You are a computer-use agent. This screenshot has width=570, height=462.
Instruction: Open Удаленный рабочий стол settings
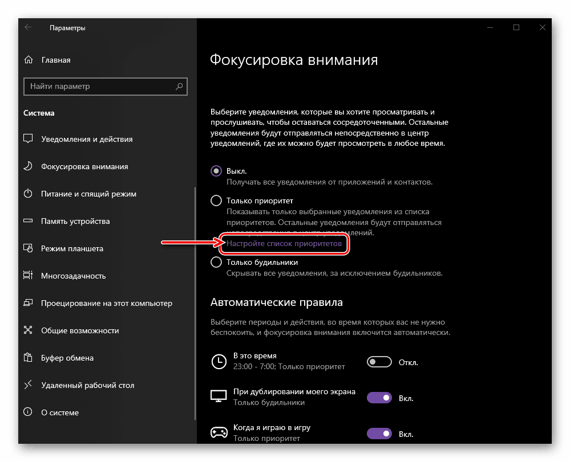point(87,385)
